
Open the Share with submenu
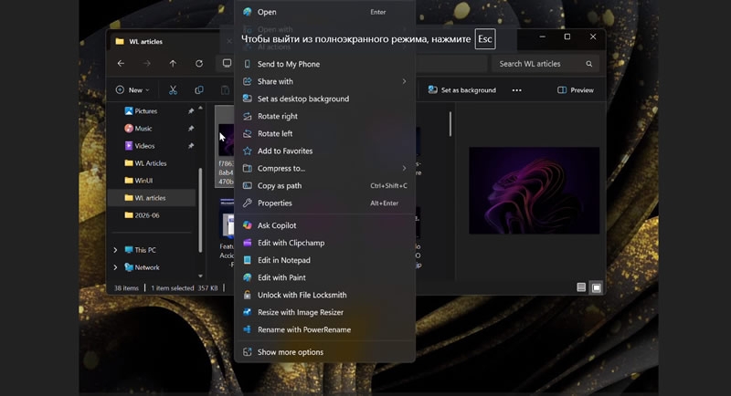(324, 81)
